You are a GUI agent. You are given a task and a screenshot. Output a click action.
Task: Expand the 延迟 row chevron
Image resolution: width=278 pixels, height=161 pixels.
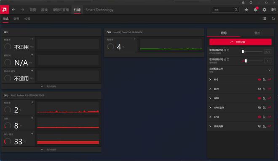pos(210,89)
